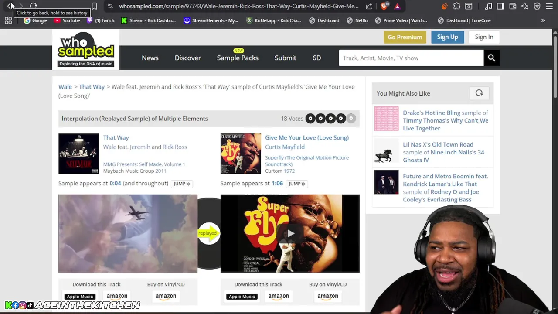Open the tab search icon in toolbar
This screenshot has height=314, width=558.
tap(469, 6)
